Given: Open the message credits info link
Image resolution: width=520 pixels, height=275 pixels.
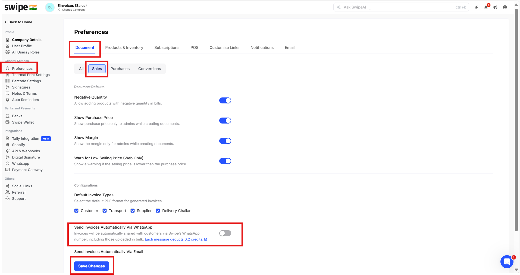Looking at the screenshot, I should [176, 239].
